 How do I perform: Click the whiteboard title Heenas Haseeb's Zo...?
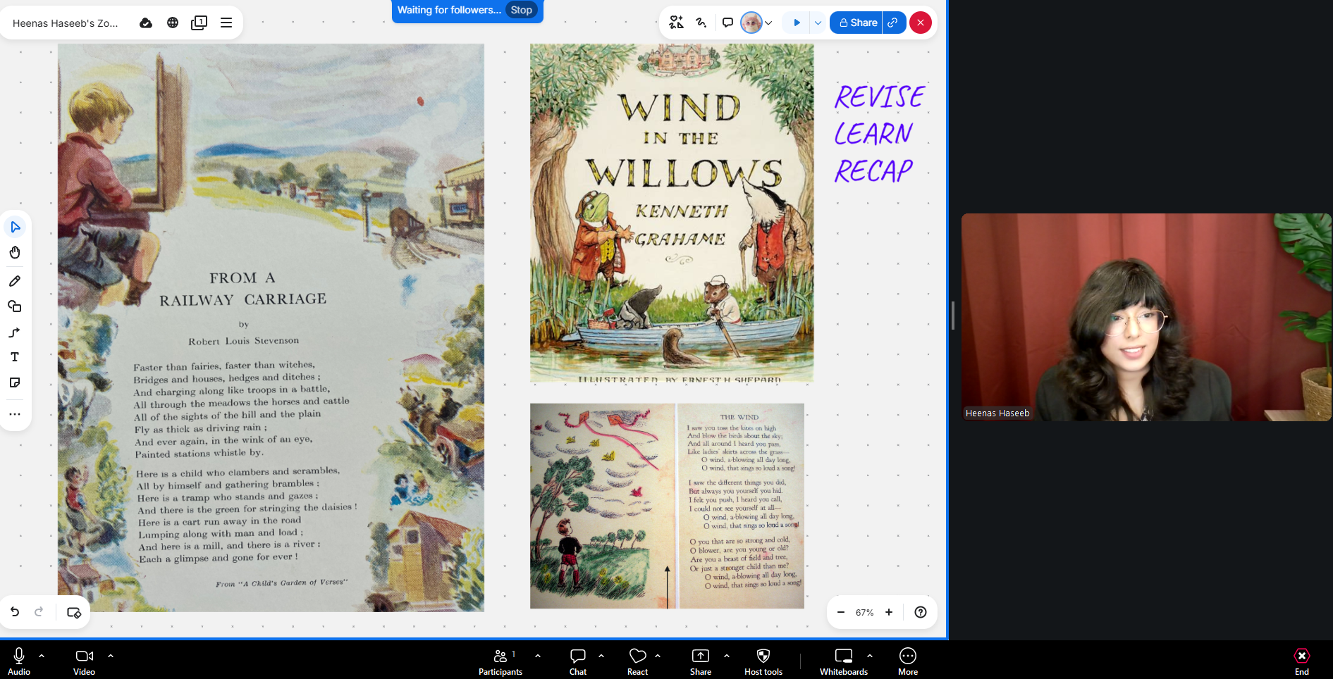pos(66,23)
